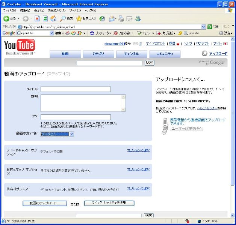Open the History toolbar icon
236x225 pixels.
(102, 18)
